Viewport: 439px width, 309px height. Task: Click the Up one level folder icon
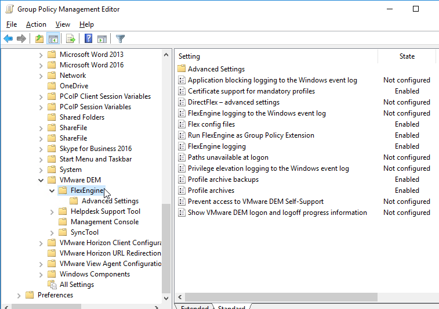tap(39, 39)
